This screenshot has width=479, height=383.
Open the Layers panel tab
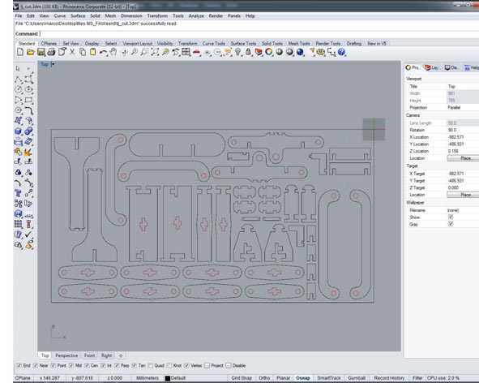tap(432, 67)
